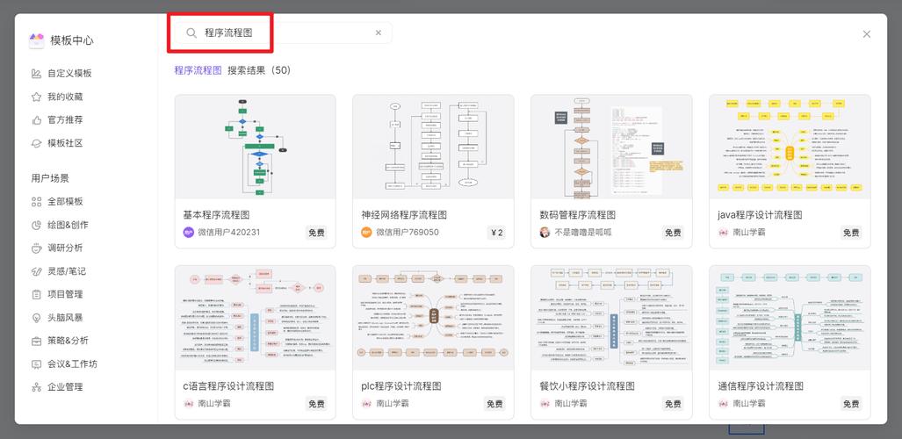Open the 数码管程序流程图 template thumbnail
902x439 pixels.
(x=611, y=147)
